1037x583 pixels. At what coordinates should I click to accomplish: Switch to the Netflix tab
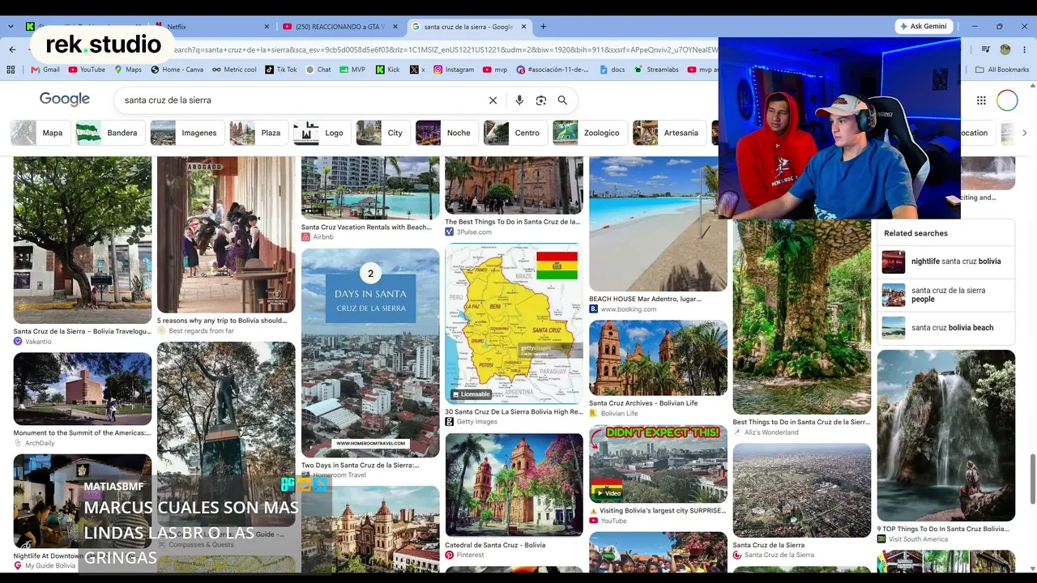(x=211, y=27)
